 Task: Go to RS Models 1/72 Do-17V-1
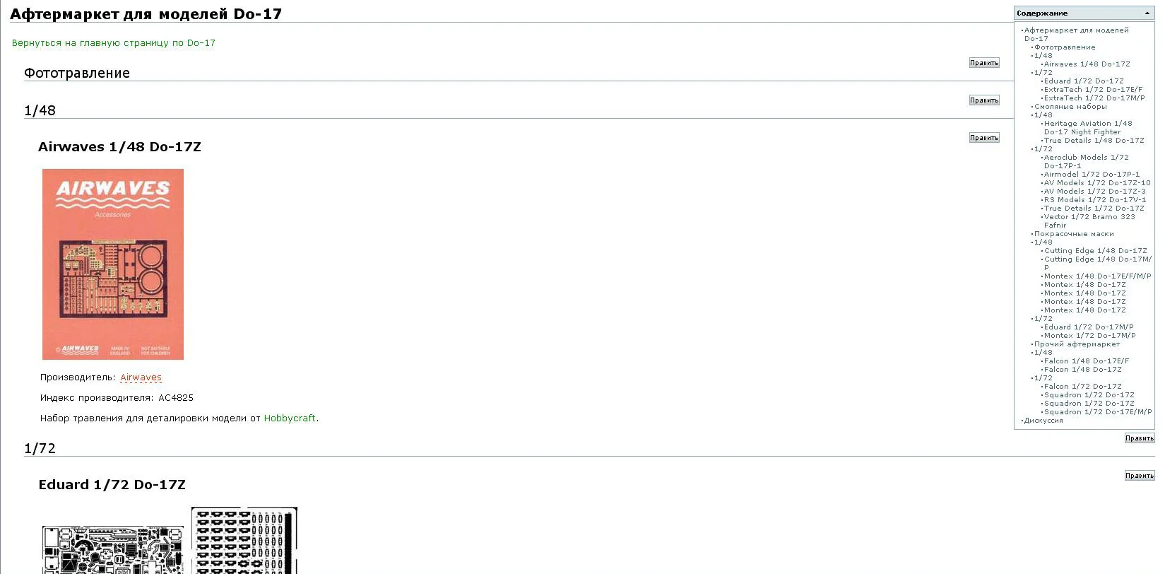pos(1095,200)
